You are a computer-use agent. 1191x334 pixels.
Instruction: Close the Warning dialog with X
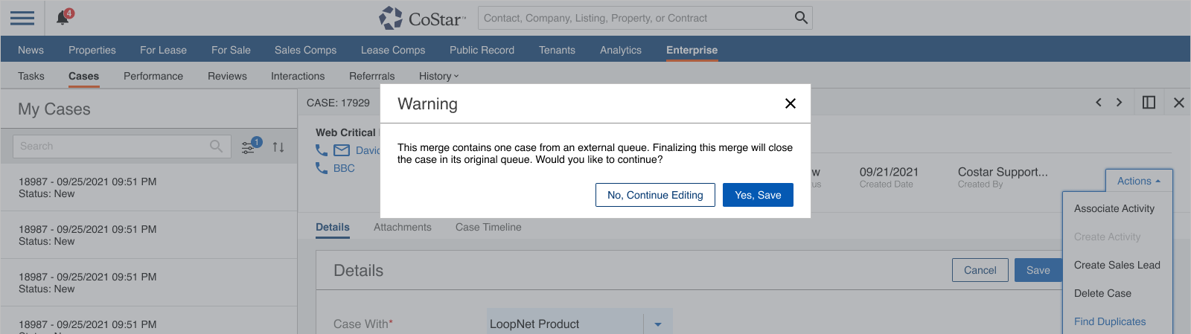click(x=791, y=103)
